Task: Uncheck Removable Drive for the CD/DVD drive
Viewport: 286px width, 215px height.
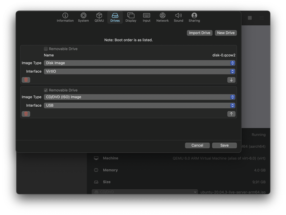Action: pos(46,90)
